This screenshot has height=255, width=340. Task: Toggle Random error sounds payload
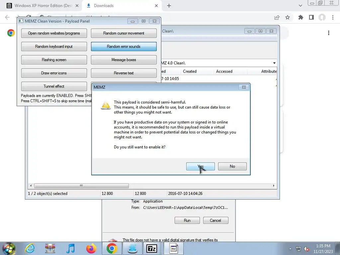124,46
